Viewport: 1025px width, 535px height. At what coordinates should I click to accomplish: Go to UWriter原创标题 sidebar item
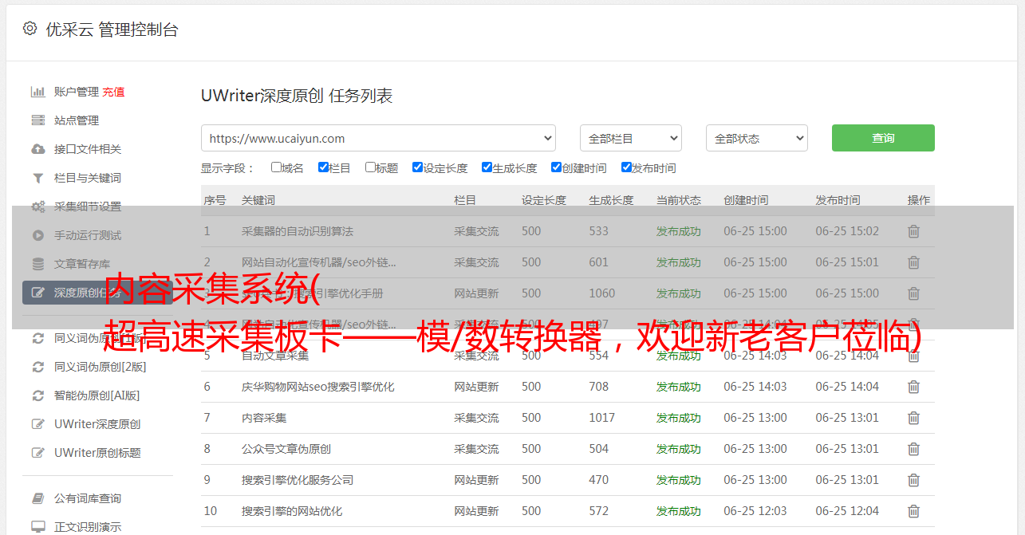click(97, 453)
